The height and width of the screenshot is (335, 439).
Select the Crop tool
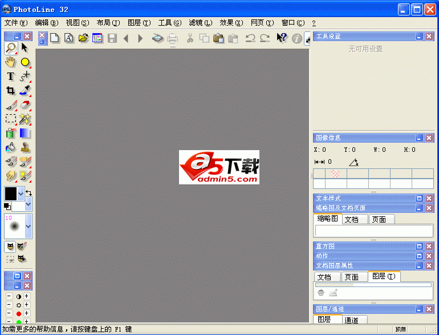pos(11,90)
